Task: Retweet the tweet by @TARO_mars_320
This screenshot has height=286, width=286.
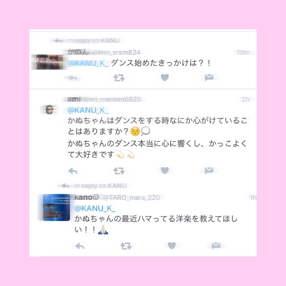Action: [126, 246]
